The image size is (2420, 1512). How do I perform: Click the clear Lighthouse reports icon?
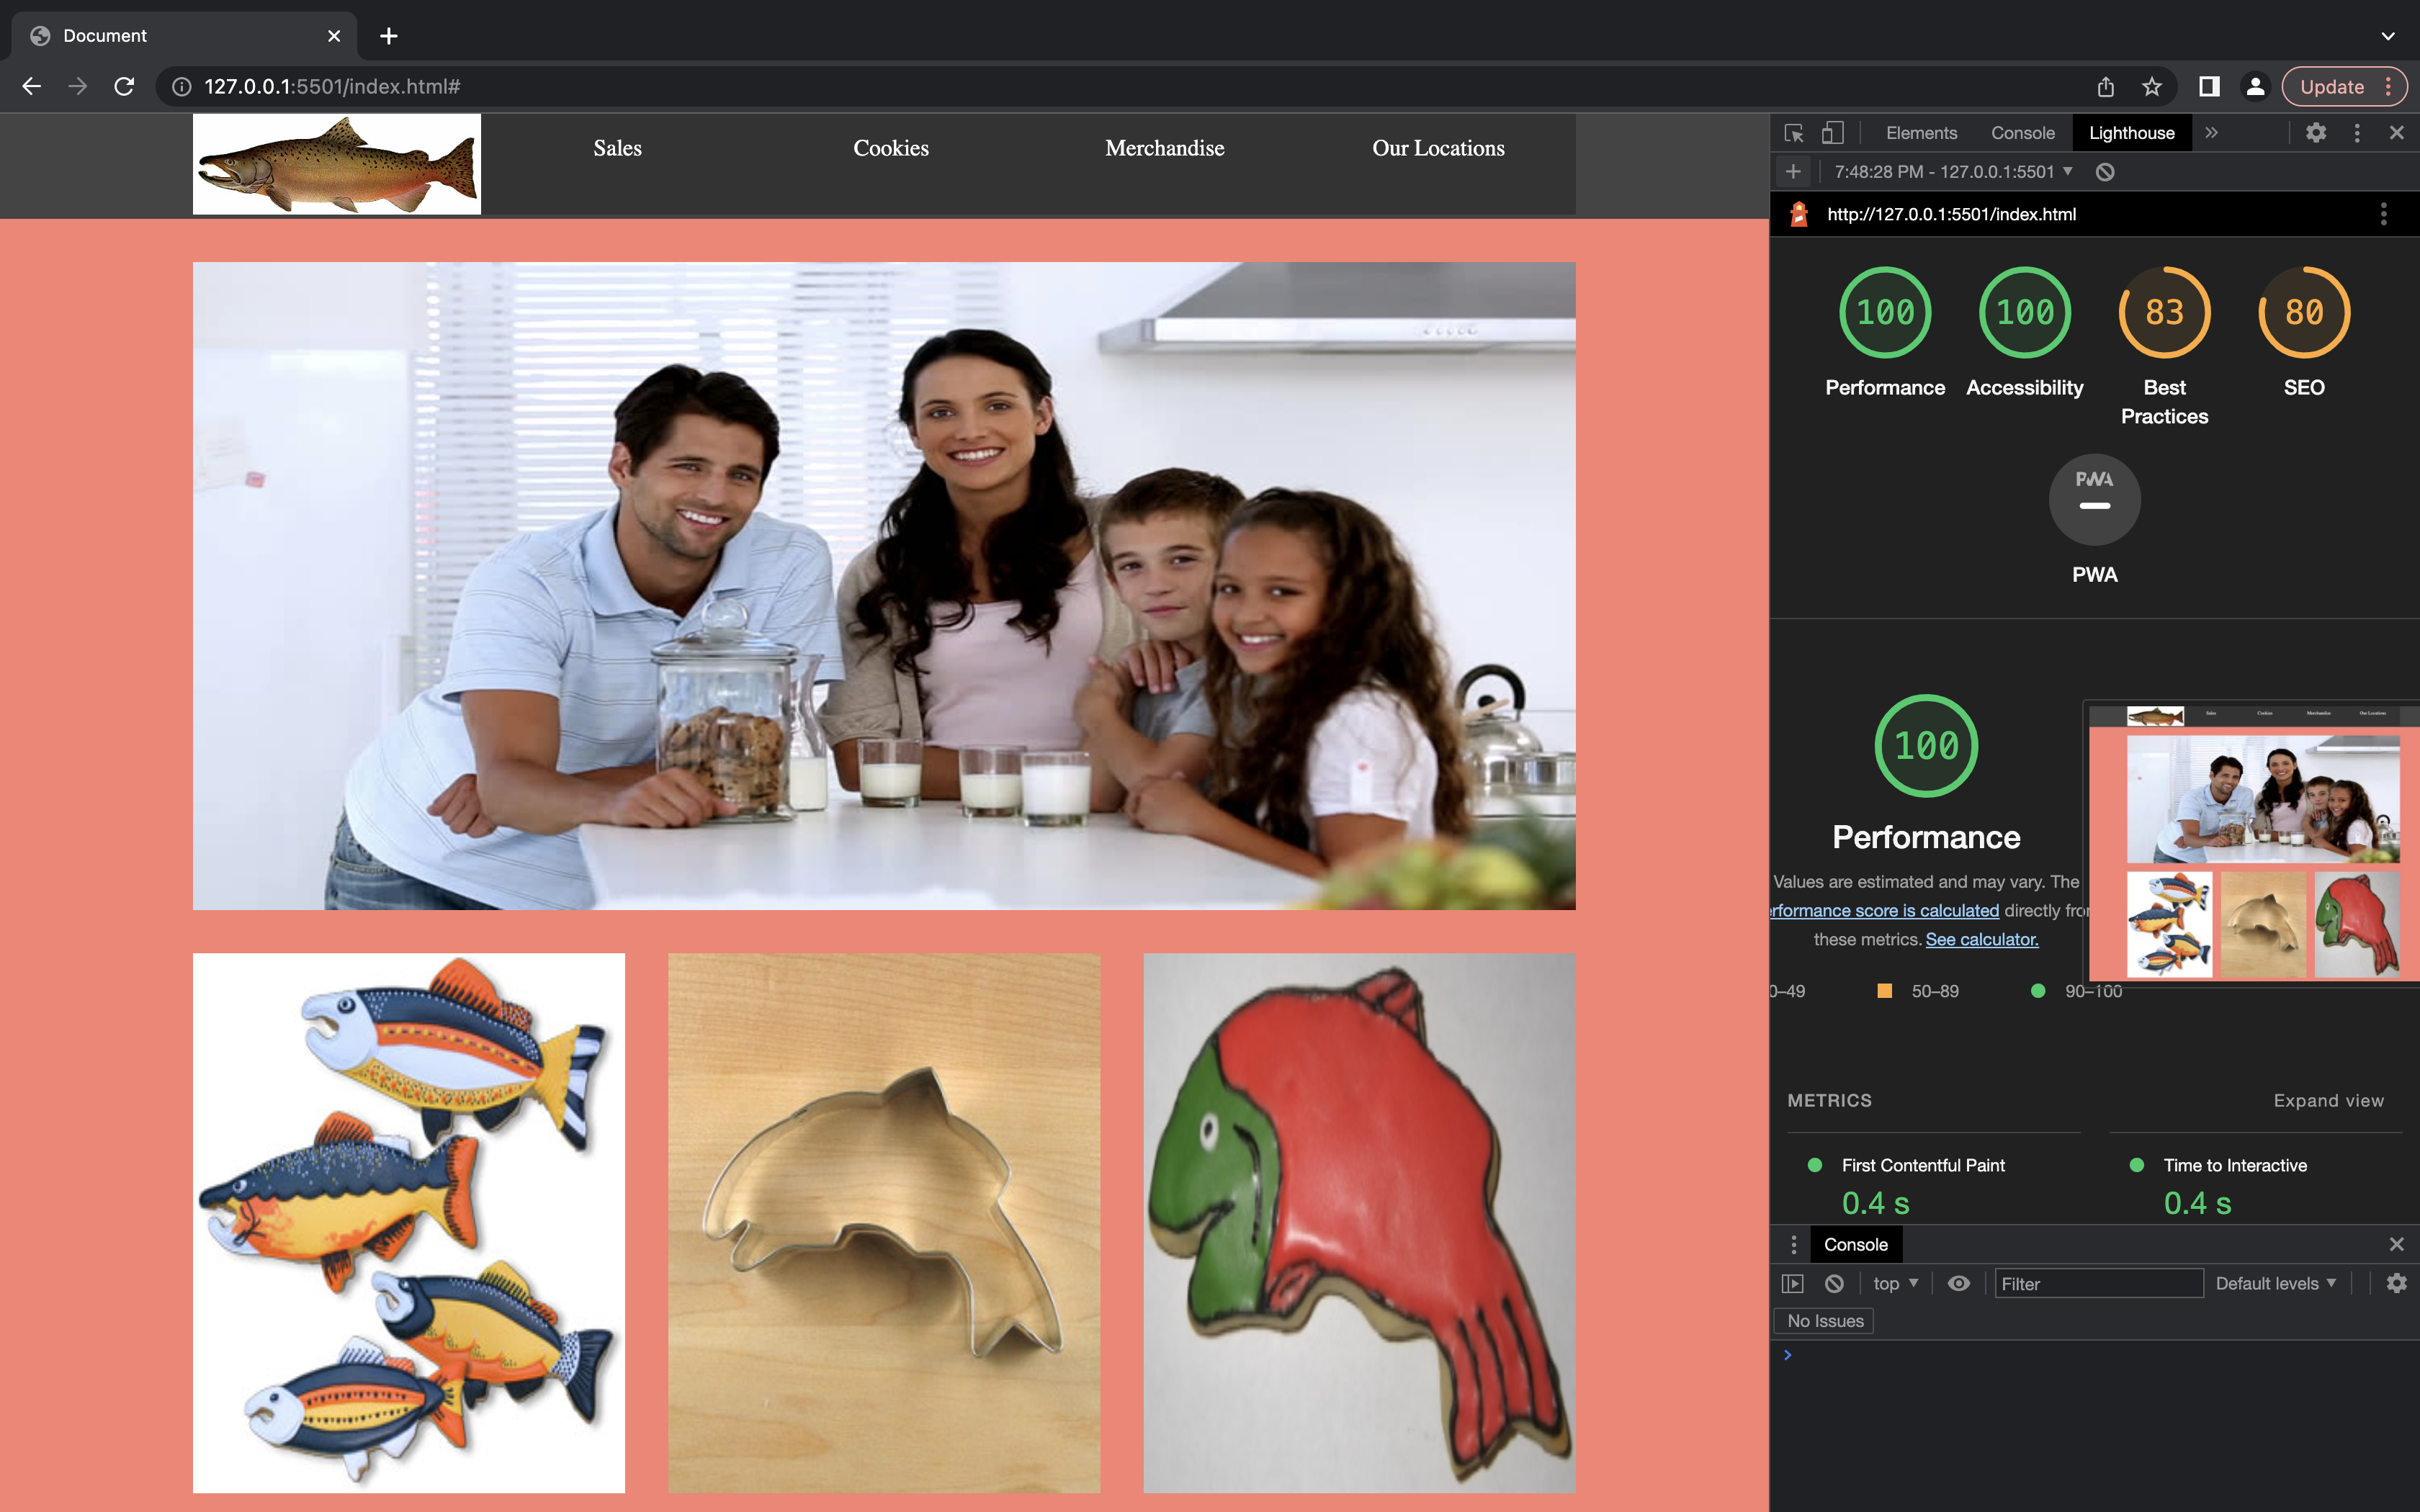point(2105,172)
